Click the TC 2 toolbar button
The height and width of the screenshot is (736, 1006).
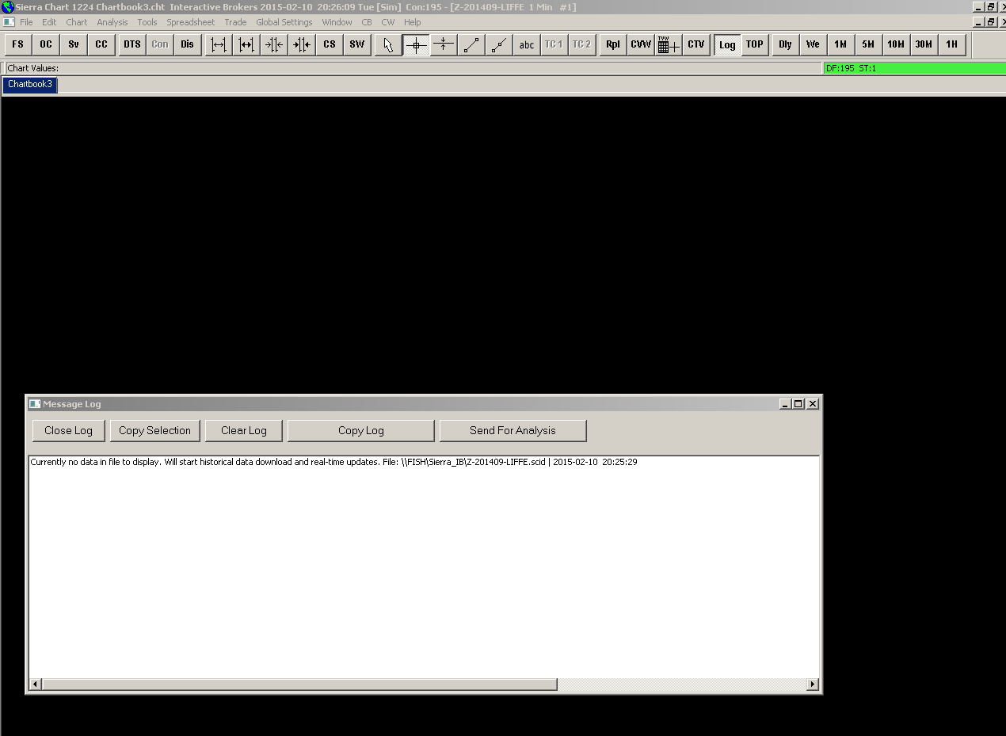pyautogui.click(x=581, y=44)
